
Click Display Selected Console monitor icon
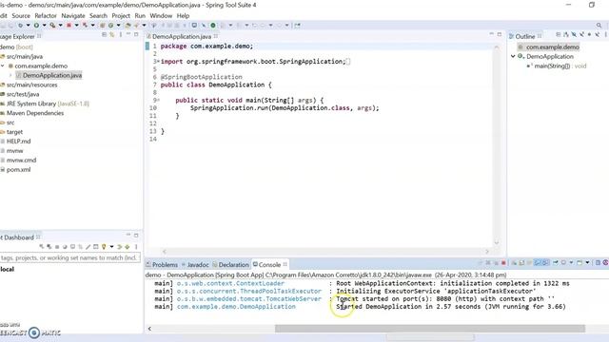tap(563, 263)
